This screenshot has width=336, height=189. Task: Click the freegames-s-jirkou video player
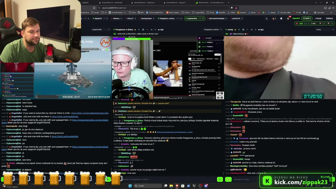pyautogui.click(x=168, y=68)
